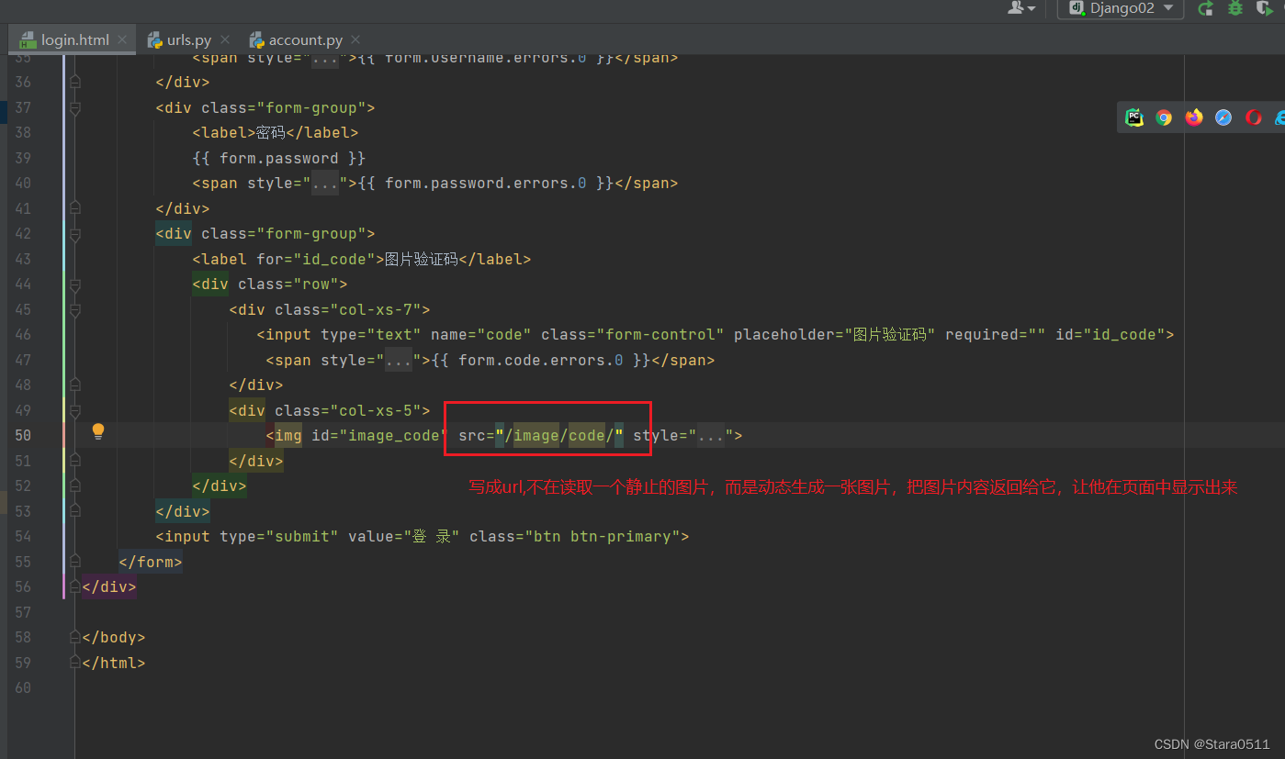1285x759 pixels.
Task: Run with coverage shield icon
Action: pos(1266,8)
